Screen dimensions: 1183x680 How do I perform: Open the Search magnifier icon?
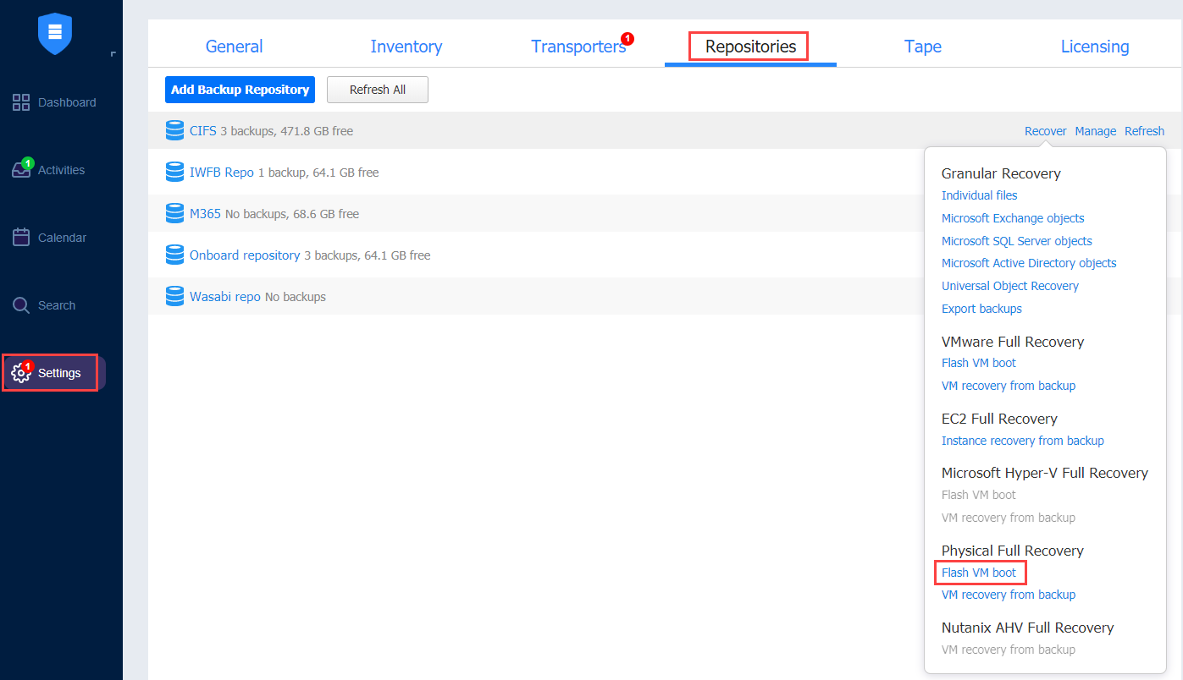(21, 305)
